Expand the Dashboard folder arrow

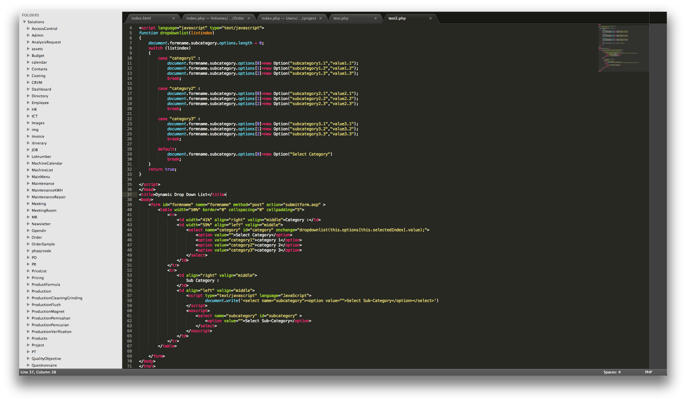click(x=28, y=89)
